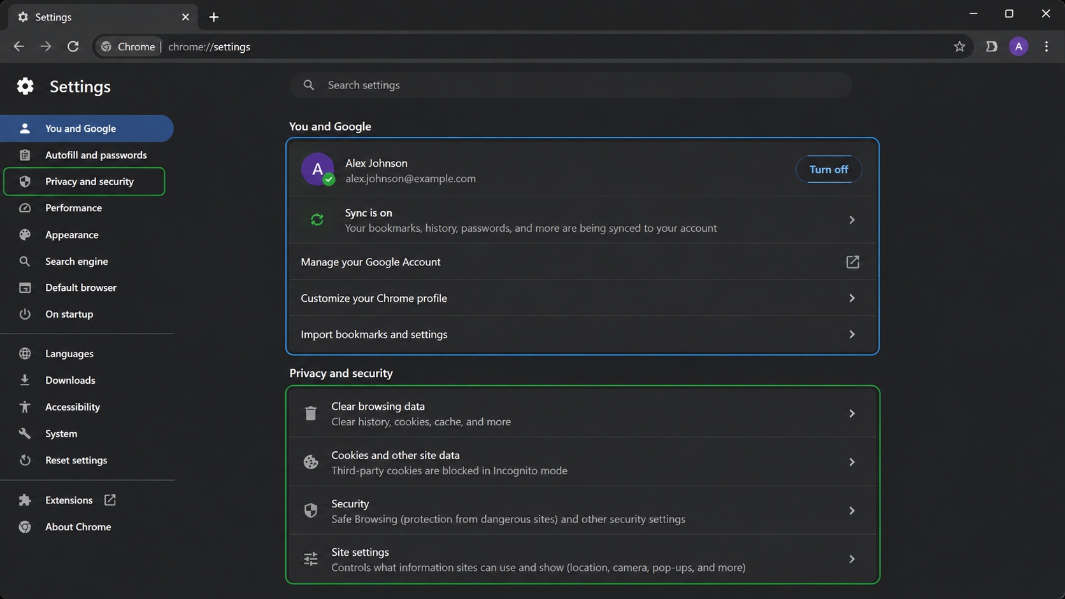Bookmark this page with the star icon
Viewport: 1065px width, 599px height.
point(959,46)
